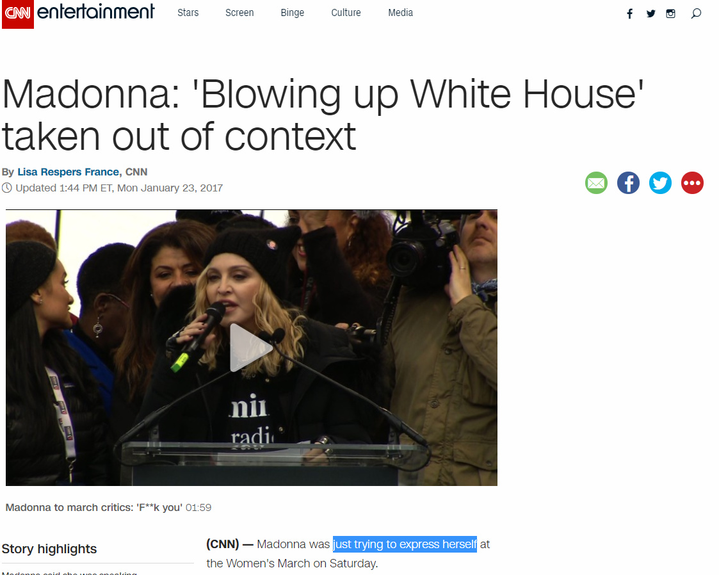Open the Stars section

coord(188,13)
